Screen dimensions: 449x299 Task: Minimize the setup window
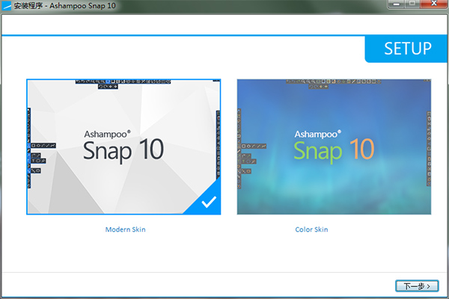pos(392,6)
